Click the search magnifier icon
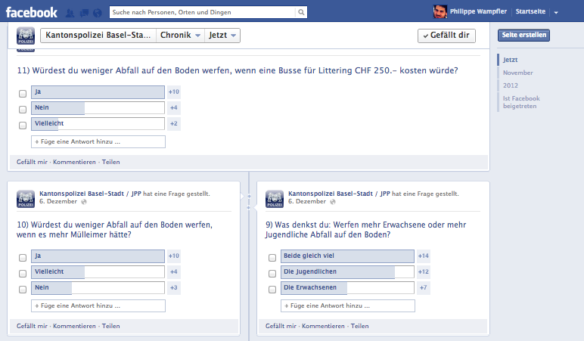 (301, 13)
